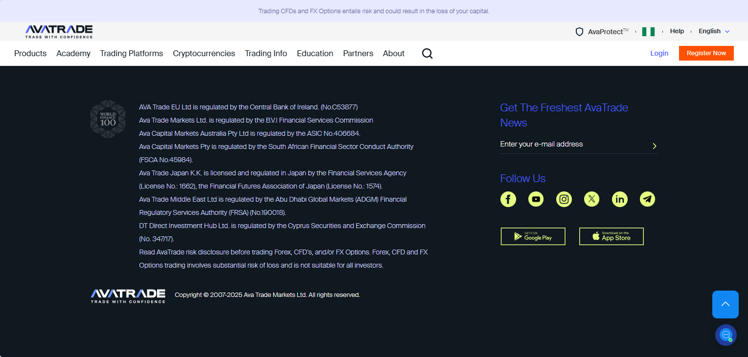Open the About menu
The width and height of the screenshot is (748, 357).
click(394, 54)
